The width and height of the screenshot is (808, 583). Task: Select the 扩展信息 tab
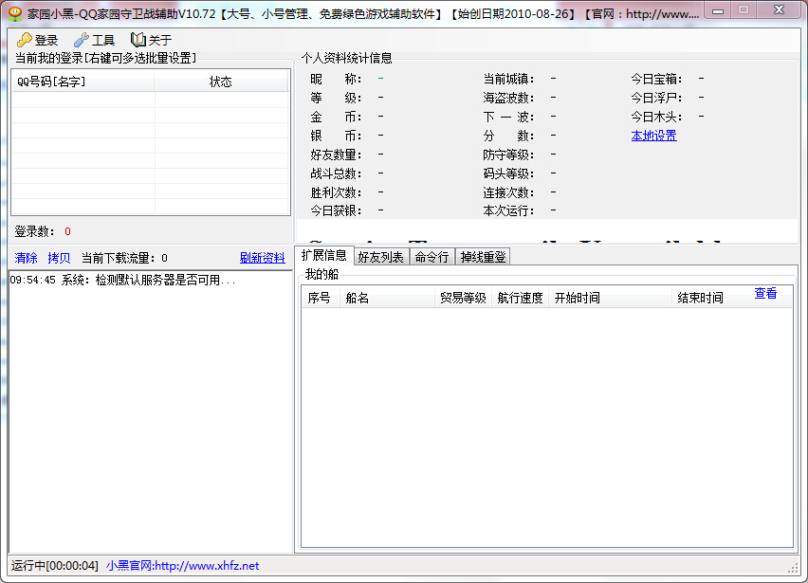(326, 255)
